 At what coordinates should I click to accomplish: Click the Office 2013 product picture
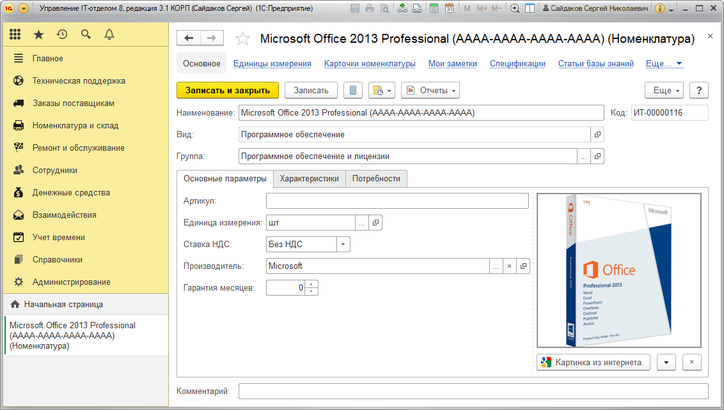[x=619, y=270]
